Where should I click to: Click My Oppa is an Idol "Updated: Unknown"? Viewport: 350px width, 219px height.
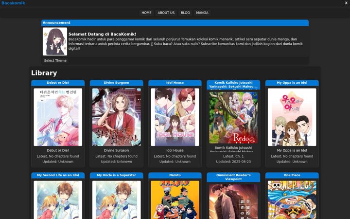[x=292, y=162]
